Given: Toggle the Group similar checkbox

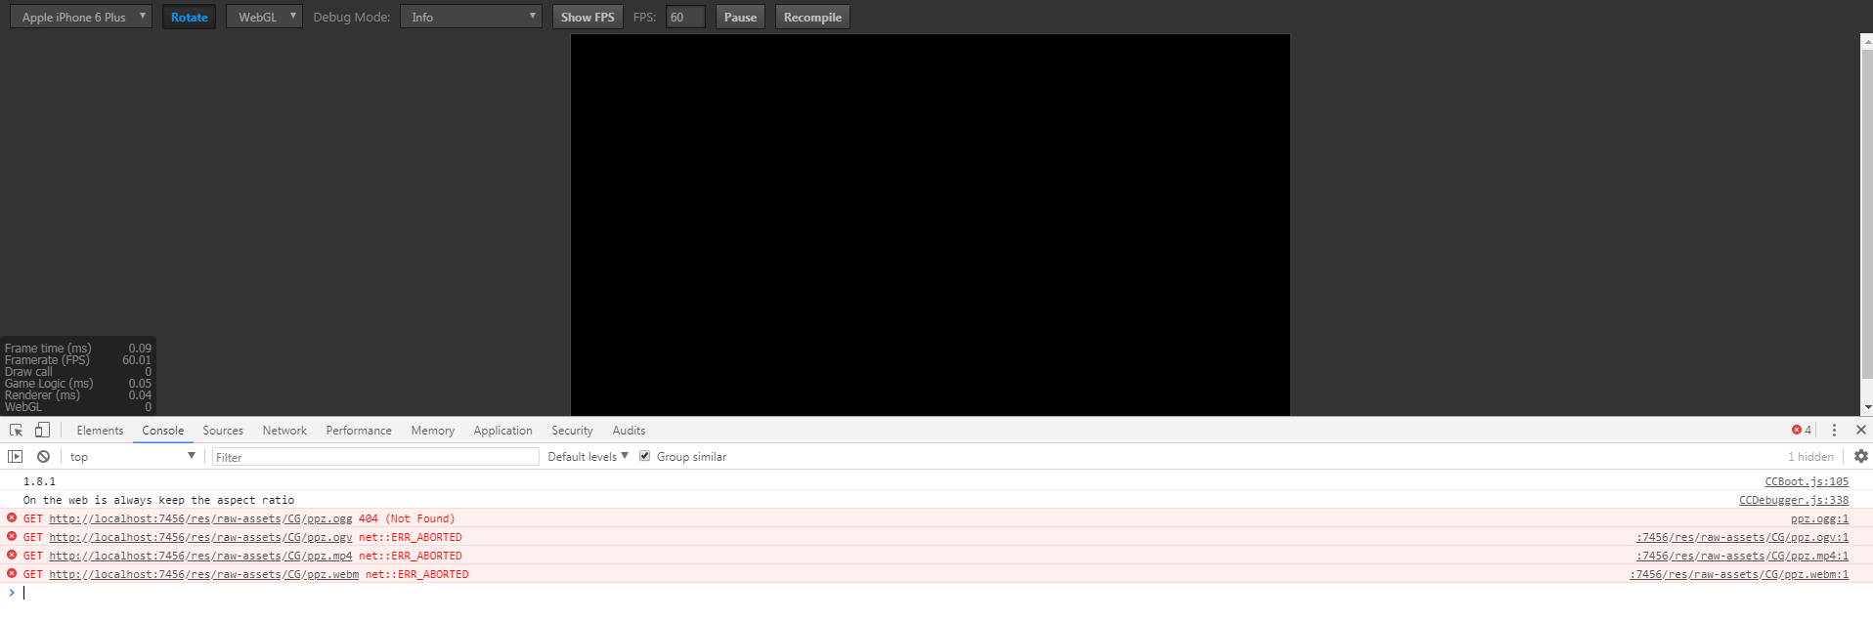Looking at the screenshot, I should [x=645, y=456].
